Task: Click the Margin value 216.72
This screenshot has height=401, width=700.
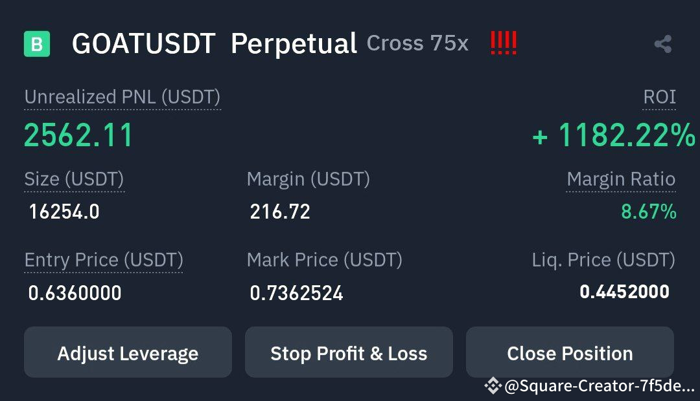Action: 277,211
